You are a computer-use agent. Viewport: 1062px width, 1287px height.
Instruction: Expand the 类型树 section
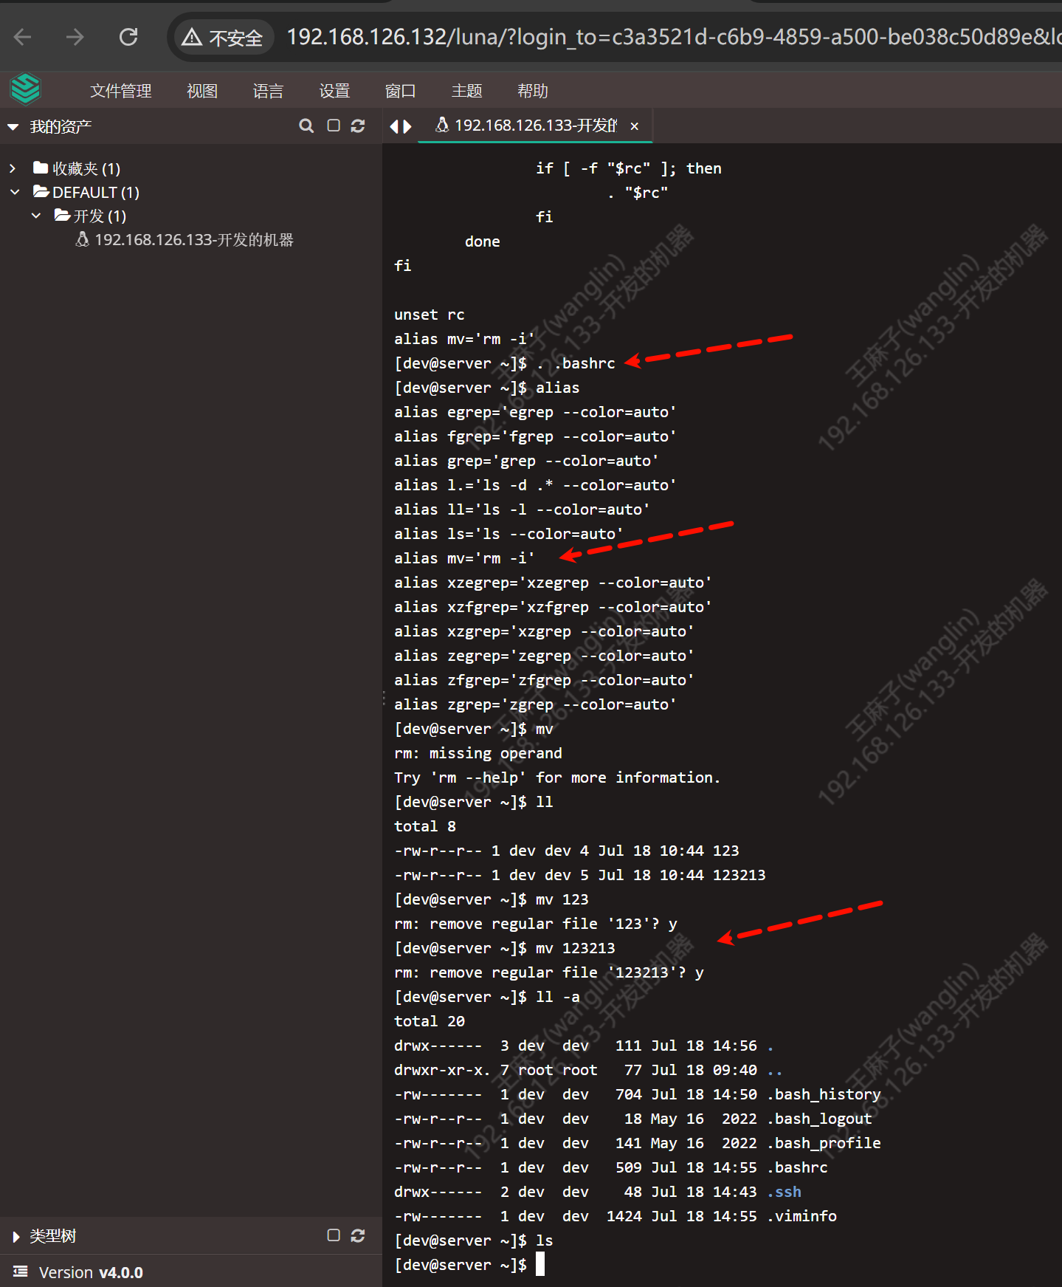(x=15, y=1236)
